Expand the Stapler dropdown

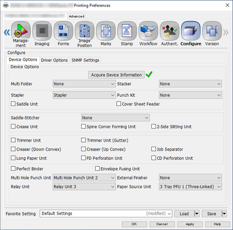click(84, 95)
